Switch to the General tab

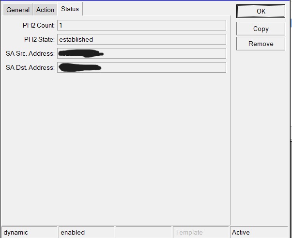18,10
